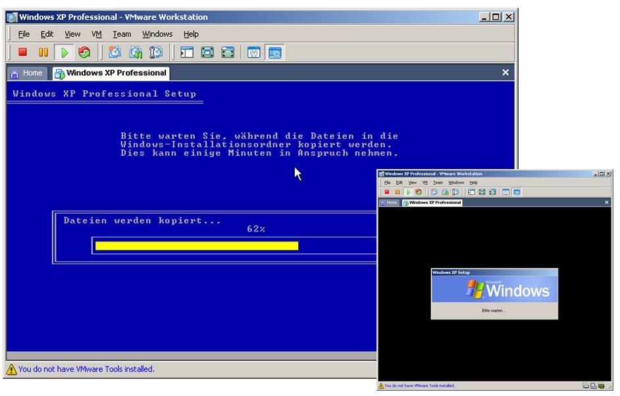
Task: Click the orange Suspend button in the black splash window
Action: click(x=398, y=192)
